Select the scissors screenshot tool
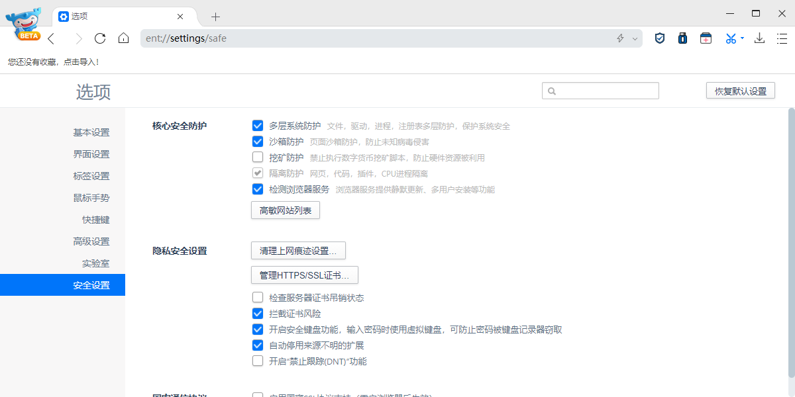This screenshot has height=397, width=795. click(x=729, y=38)
